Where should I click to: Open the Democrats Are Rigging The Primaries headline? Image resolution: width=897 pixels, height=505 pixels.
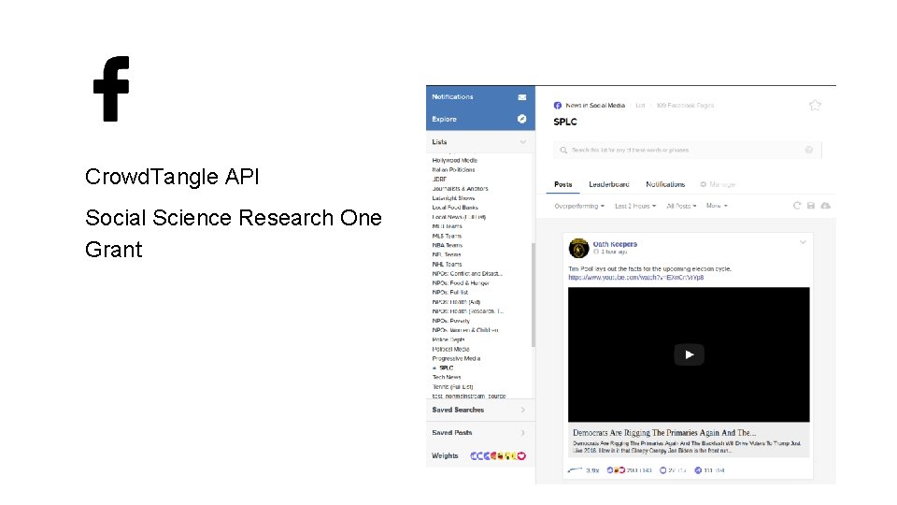tap(664, 433)
